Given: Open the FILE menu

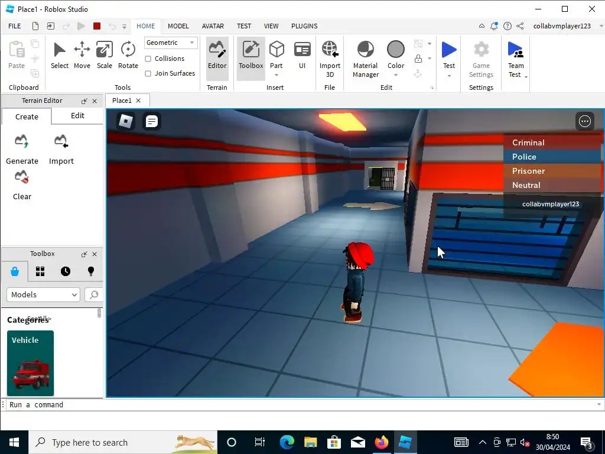Looking at the screenshot, I should point(15,26).
